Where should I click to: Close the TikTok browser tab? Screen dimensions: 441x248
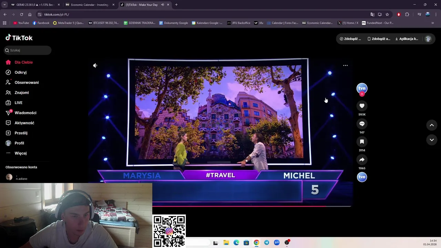coord(168,5)
